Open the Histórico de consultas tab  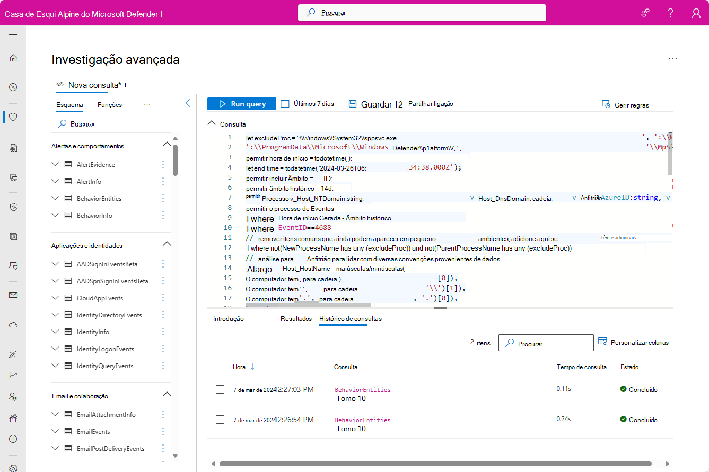pos(351,319)
